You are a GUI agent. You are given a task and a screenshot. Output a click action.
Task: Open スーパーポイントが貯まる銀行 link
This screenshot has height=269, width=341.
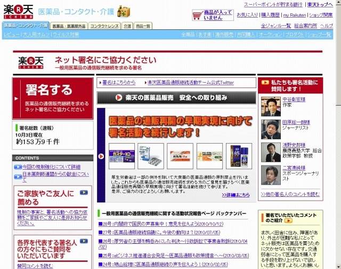[x=273, y=5]
